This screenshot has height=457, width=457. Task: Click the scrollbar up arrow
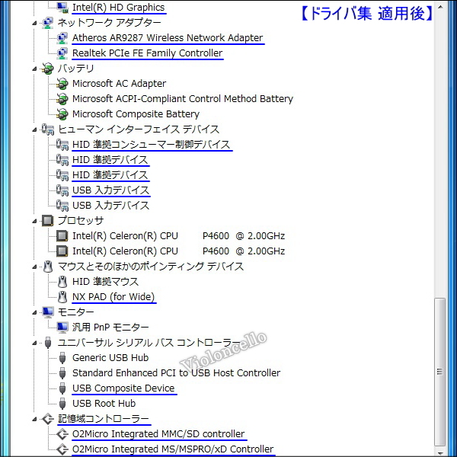(440, 7)
